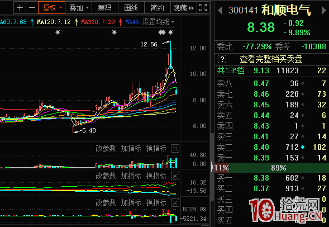The image size is (329, 227).
Task: Go to previous stock with left arrow
Action: point(220,10)
